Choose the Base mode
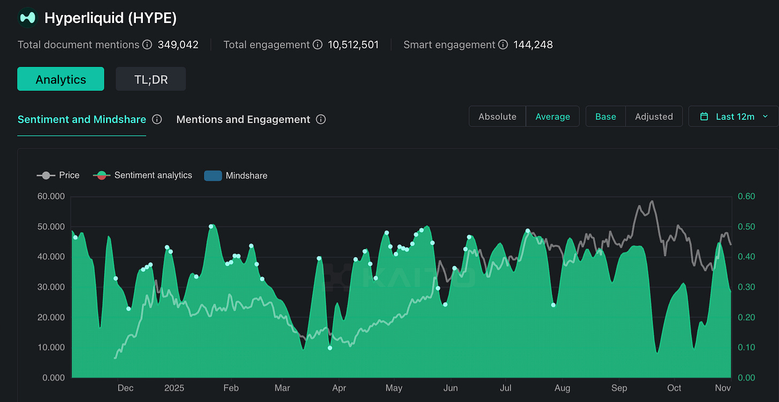Viewport: 779px width, 402px height. pyautogui.click(x=606, y=117)
